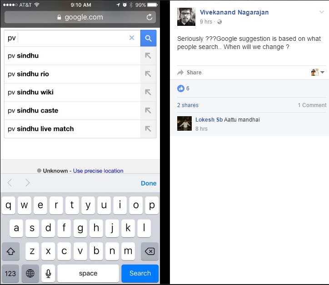Open Lokesh Sb's commenter avatar
This screenshot has height=285, width=329.
184,123
